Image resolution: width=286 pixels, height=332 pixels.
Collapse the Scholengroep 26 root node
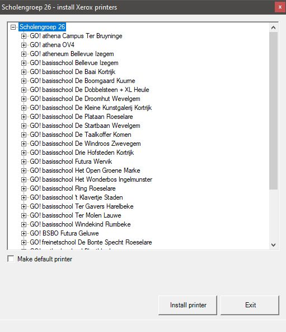(13, 27)
